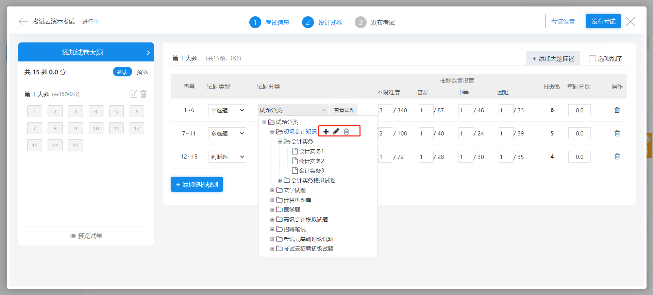This screenshot has height=295, width=653.
Task: Click the plus icon beside 初级会计知识
Action: point(326,131)
